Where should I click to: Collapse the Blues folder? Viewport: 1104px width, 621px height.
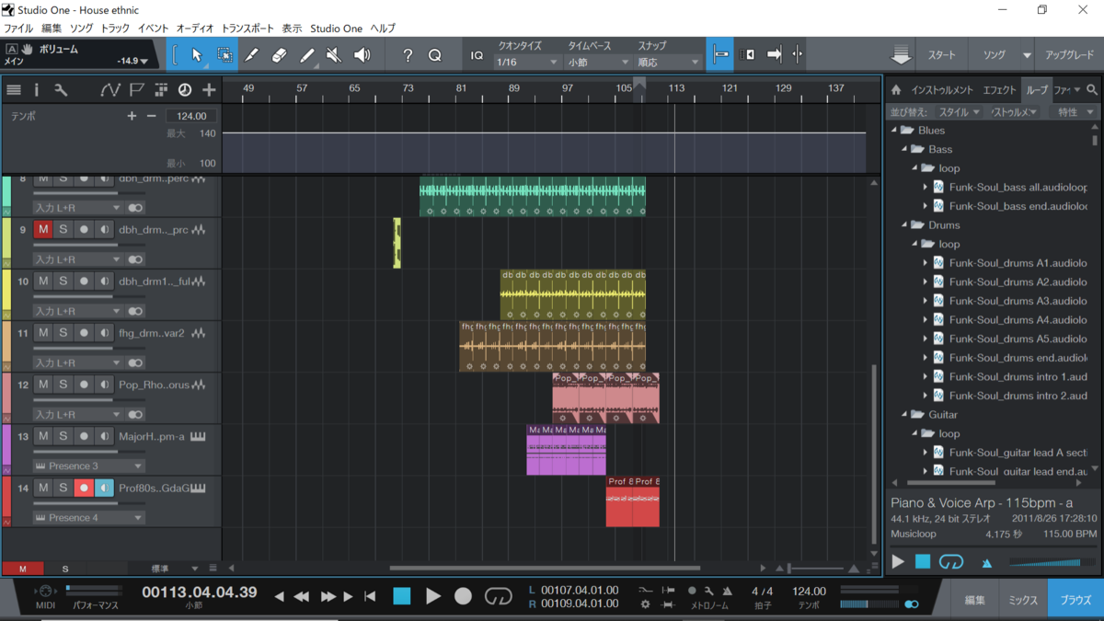pos(894,130)
